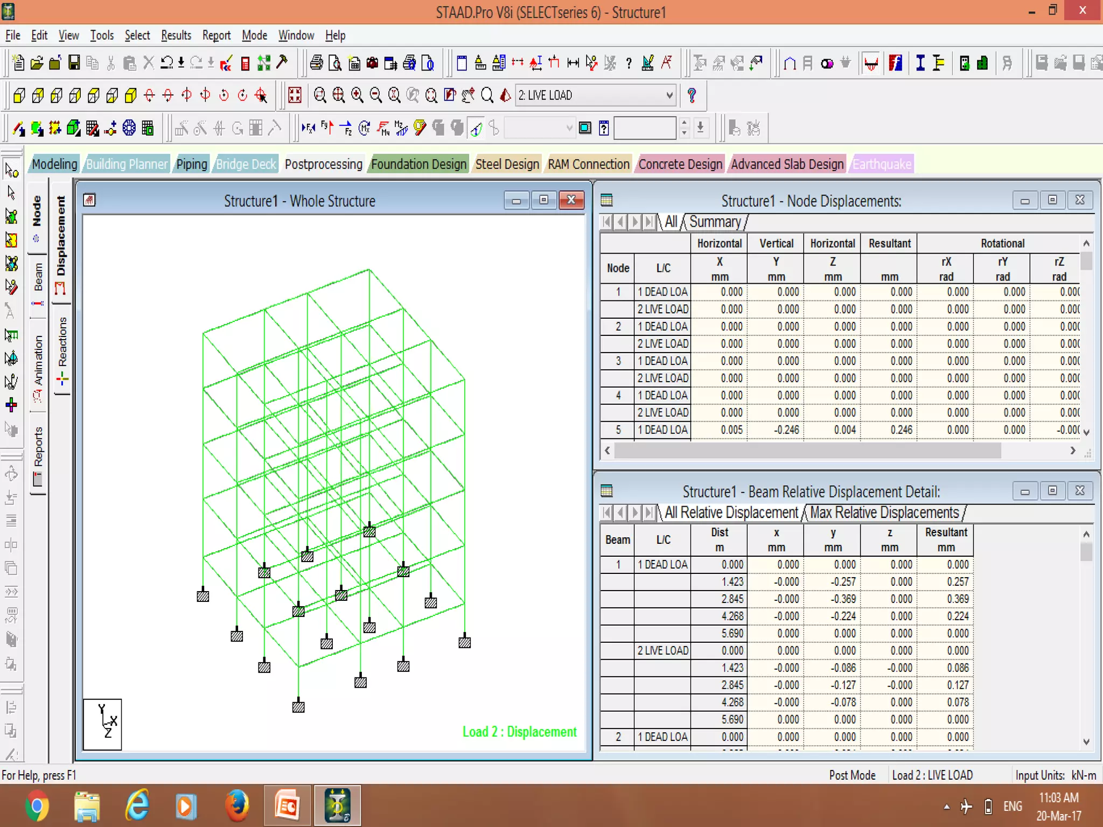Select the isometric view cube icon
The width and height of the screenshot is (1103, 827).
click(131, 96)
